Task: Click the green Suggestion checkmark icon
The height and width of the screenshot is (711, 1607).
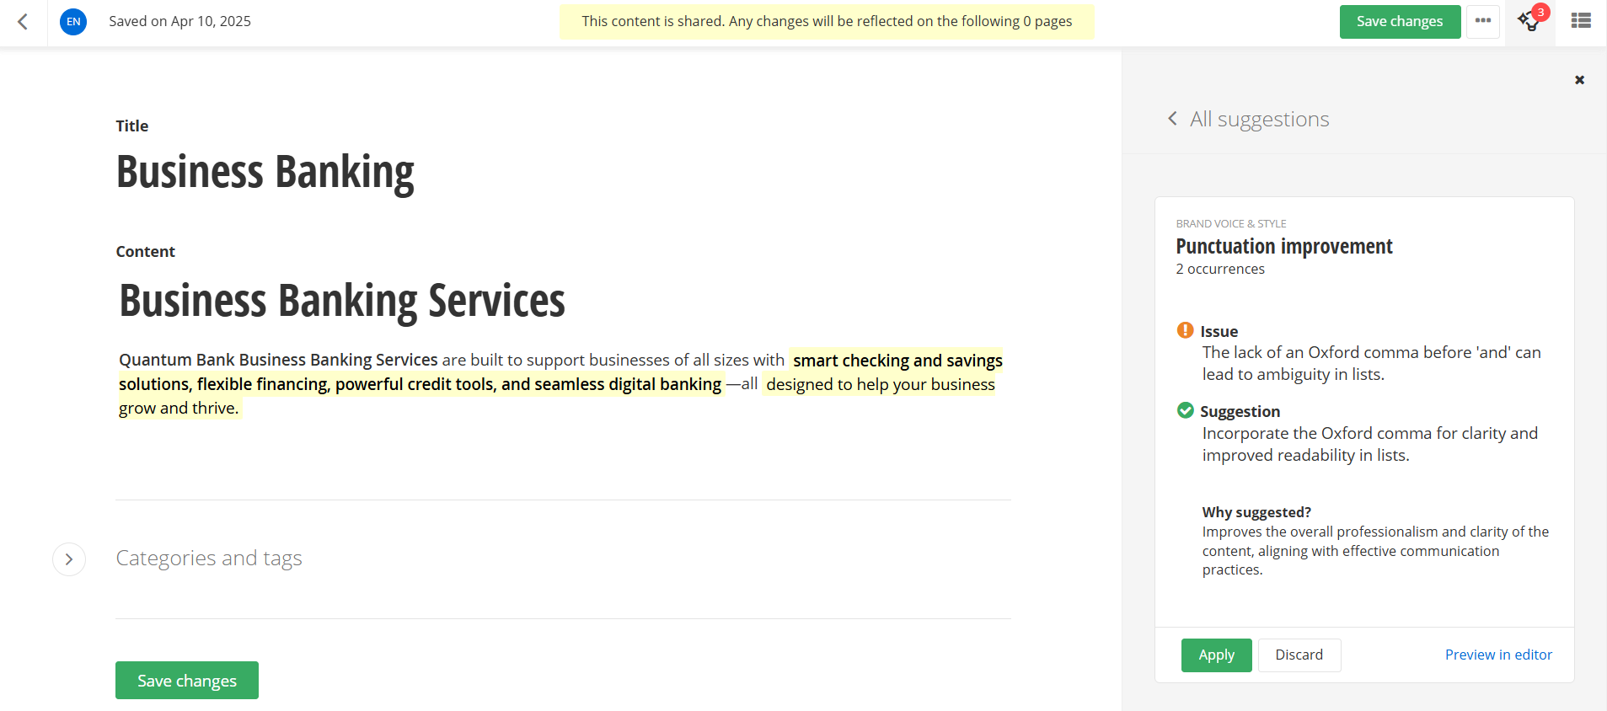Action: tap(1185, 410)
